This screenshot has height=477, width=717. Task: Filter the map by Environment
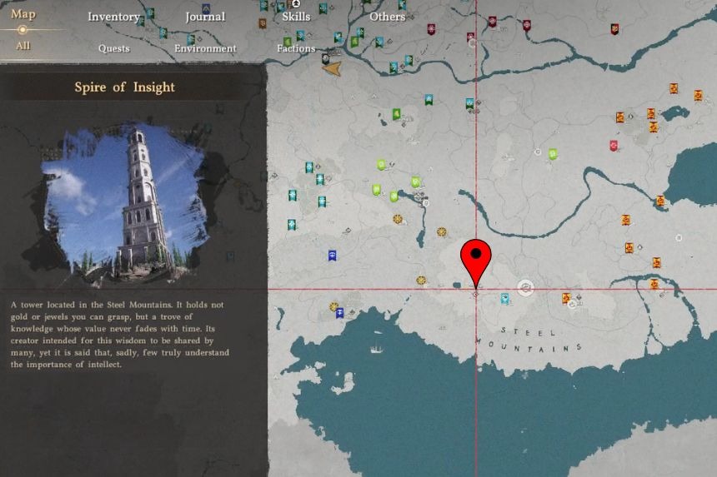tap(205, 48)
